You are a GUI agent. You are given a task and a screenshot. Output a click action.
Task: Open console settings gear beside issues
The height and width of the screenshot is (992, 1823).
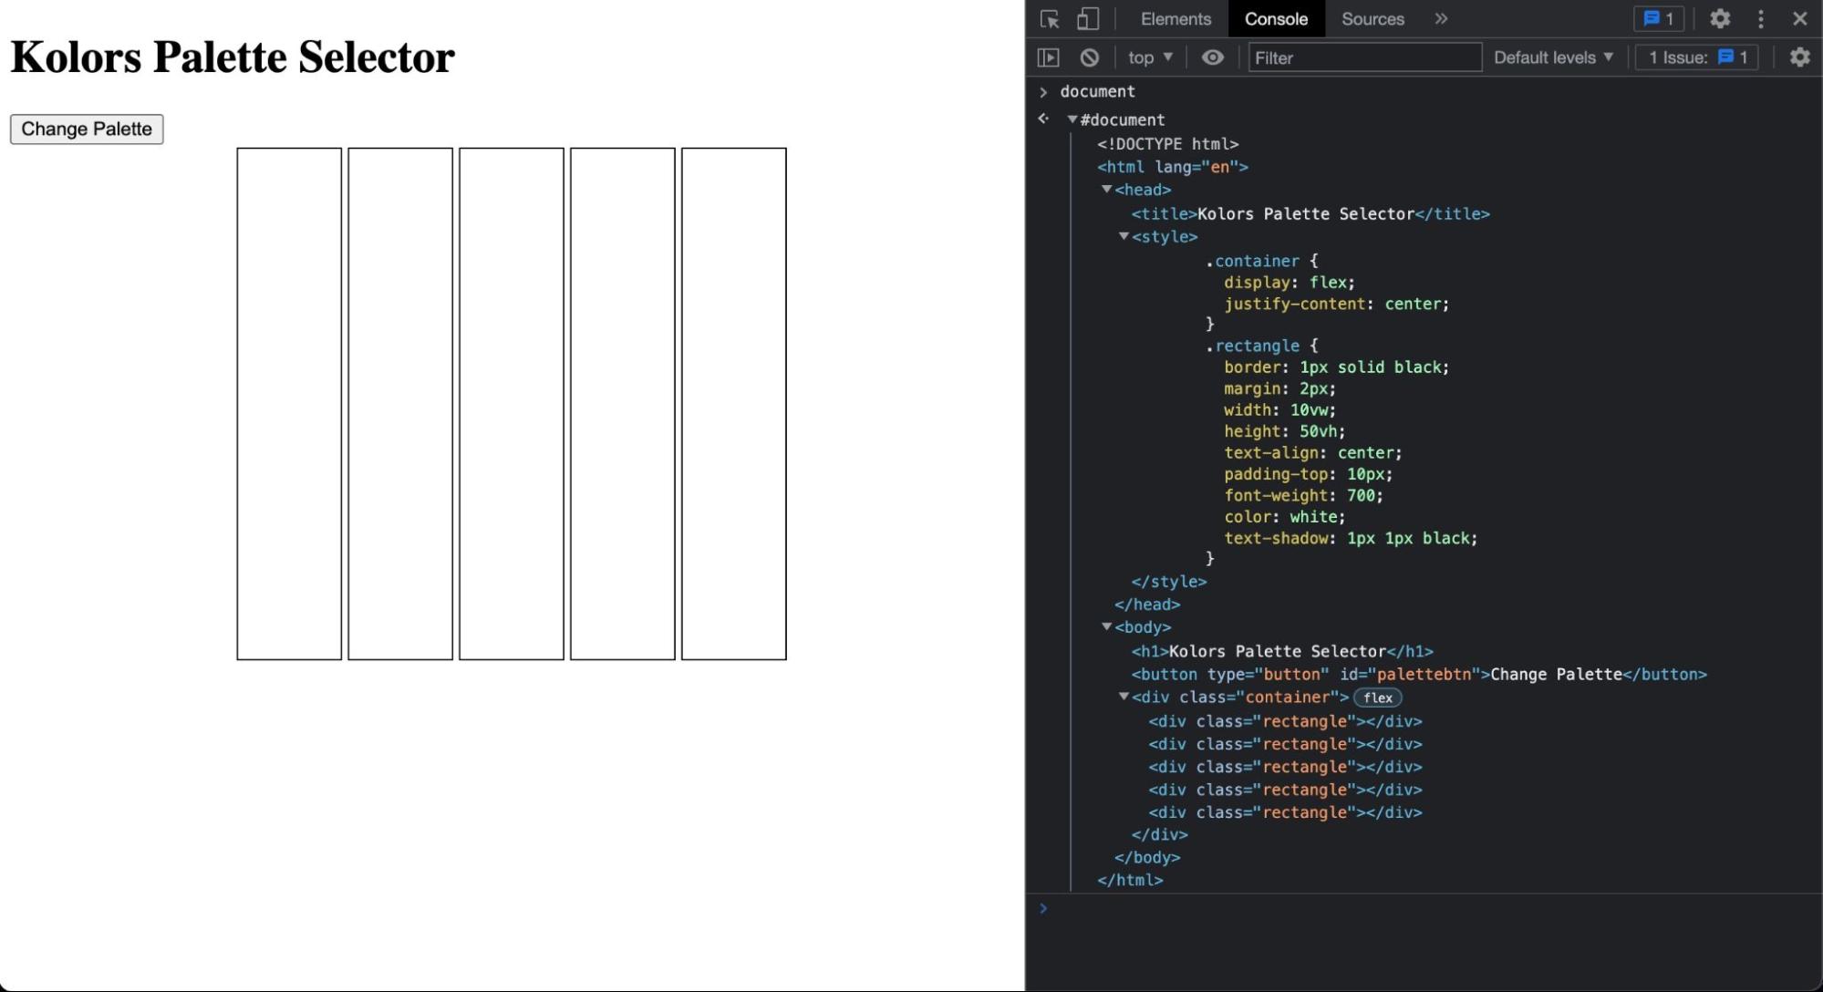[x=1798, y=57]
